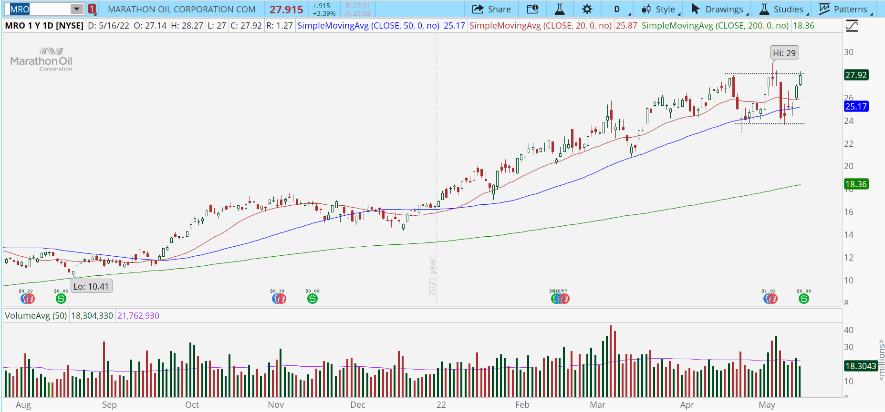Screen dimensions: 885x412
Task: Click the 18,304,330 volume value
Action: [92, 316]
